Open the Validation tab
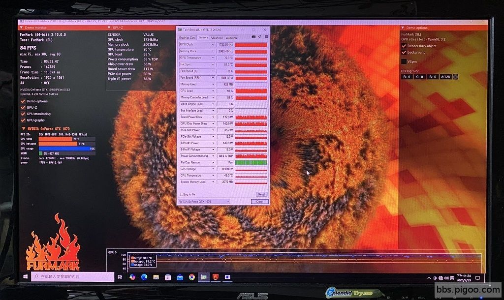Image resolution: width=504 pixels, height=300 pixels. (x=231, y=37)
